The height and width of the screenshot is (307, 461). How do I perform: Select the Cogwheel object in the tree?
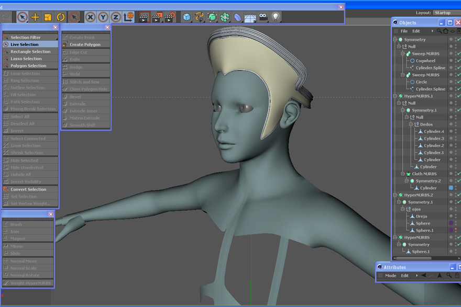[x=425, y=61]
